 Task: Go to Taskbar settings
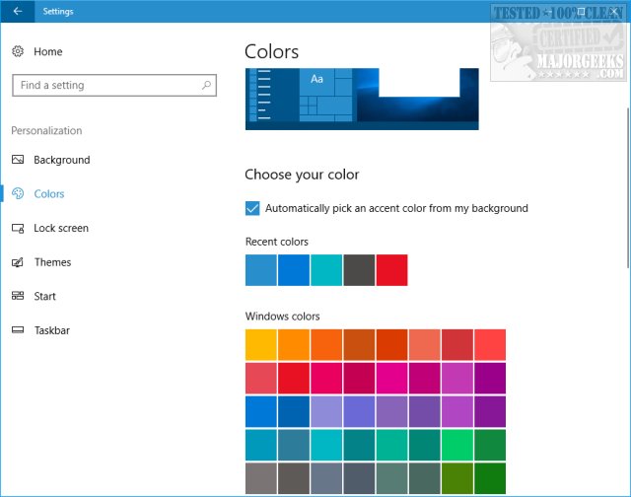53,330
